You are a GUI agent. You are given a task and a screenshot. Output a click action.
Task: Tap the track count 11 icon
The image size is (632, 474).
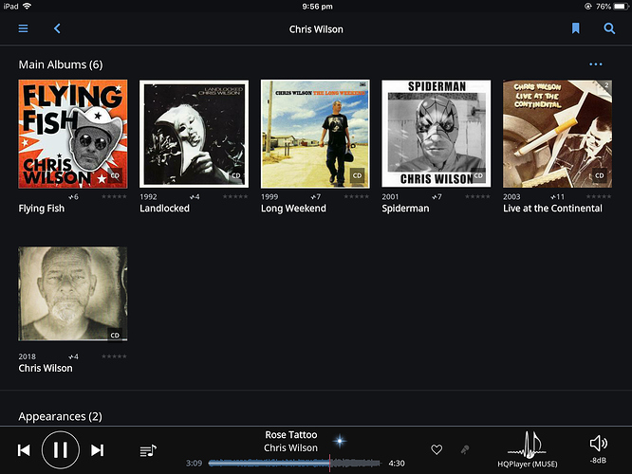coord(557,197)
